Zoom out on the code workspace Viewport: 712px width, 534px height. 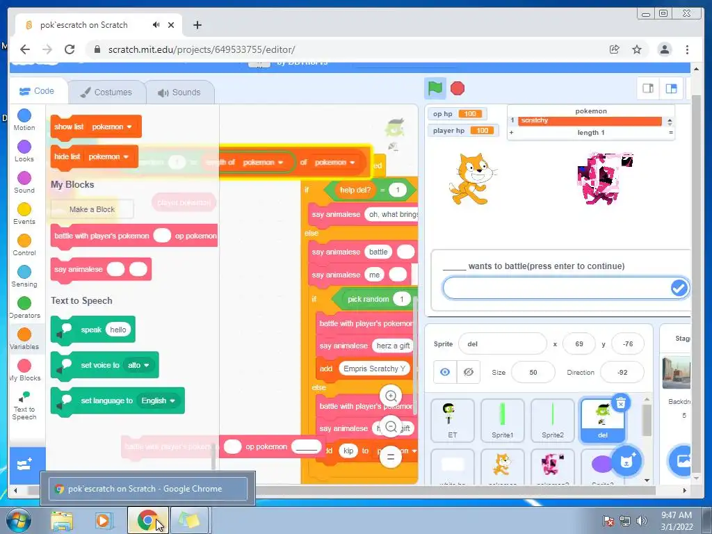click(x=391, y=427)
